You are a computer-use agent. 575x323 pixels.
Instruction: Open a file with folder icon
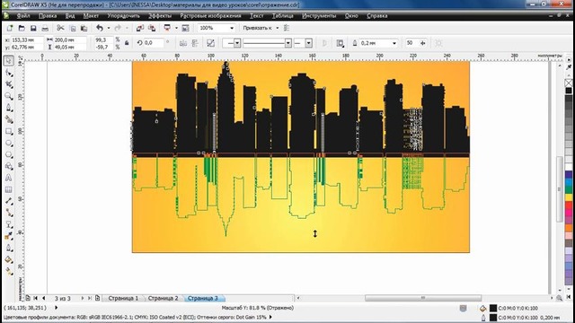coord(22,28)
